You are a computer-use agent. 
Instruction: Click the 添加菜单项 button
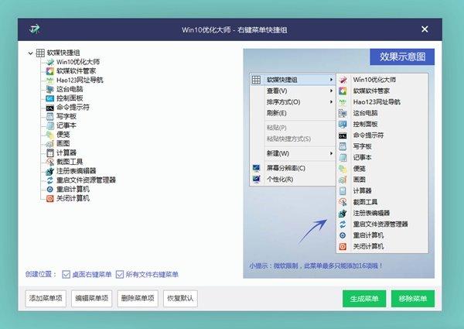[x=46, y=298]
